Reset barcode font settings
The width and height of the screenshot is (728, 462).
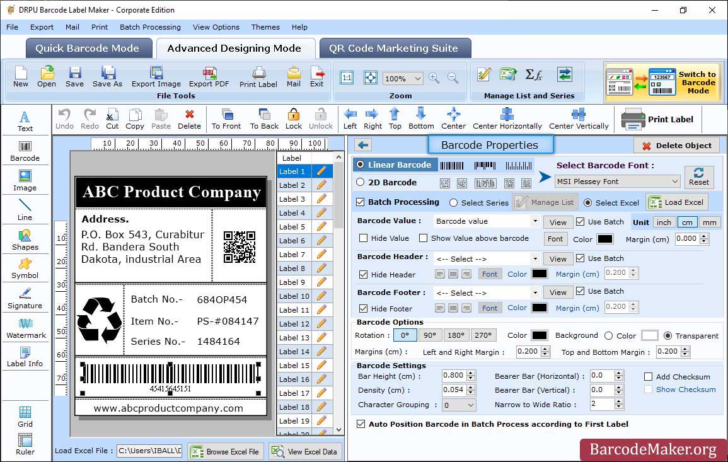pos(699,177)
